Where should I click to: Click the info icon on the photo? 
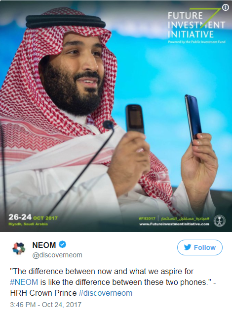pos(225,7)
